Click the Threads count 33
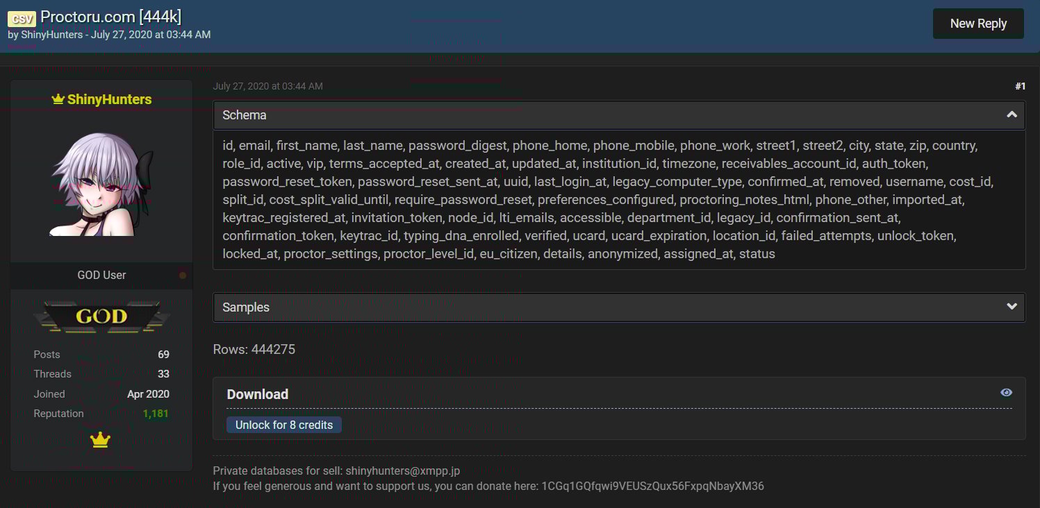 (x=163, y=374)
